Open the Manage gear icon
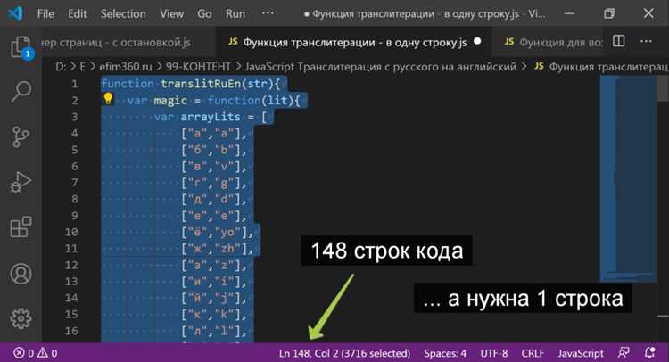 coord(21,318)
